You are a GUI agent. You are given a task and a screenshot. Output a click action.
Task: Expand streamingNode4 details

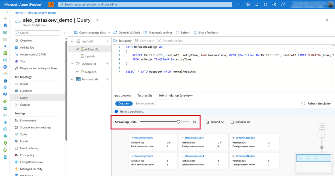(x=183, y=156)
